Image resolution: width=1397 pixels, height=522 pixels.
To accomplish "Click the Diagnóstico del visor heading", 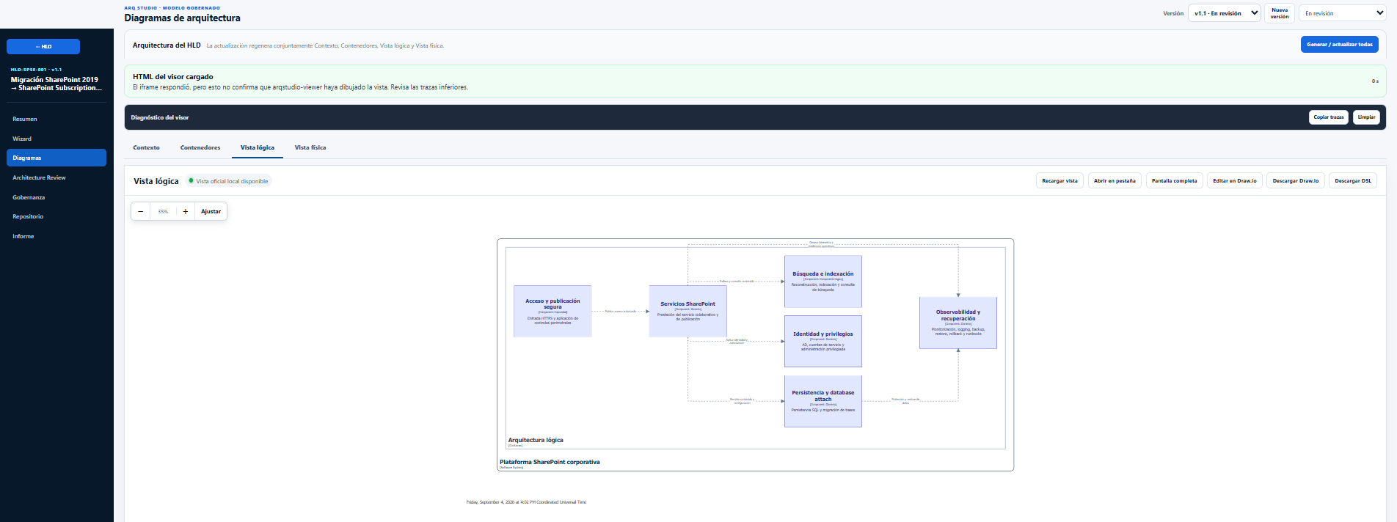I will coord(160,117).
